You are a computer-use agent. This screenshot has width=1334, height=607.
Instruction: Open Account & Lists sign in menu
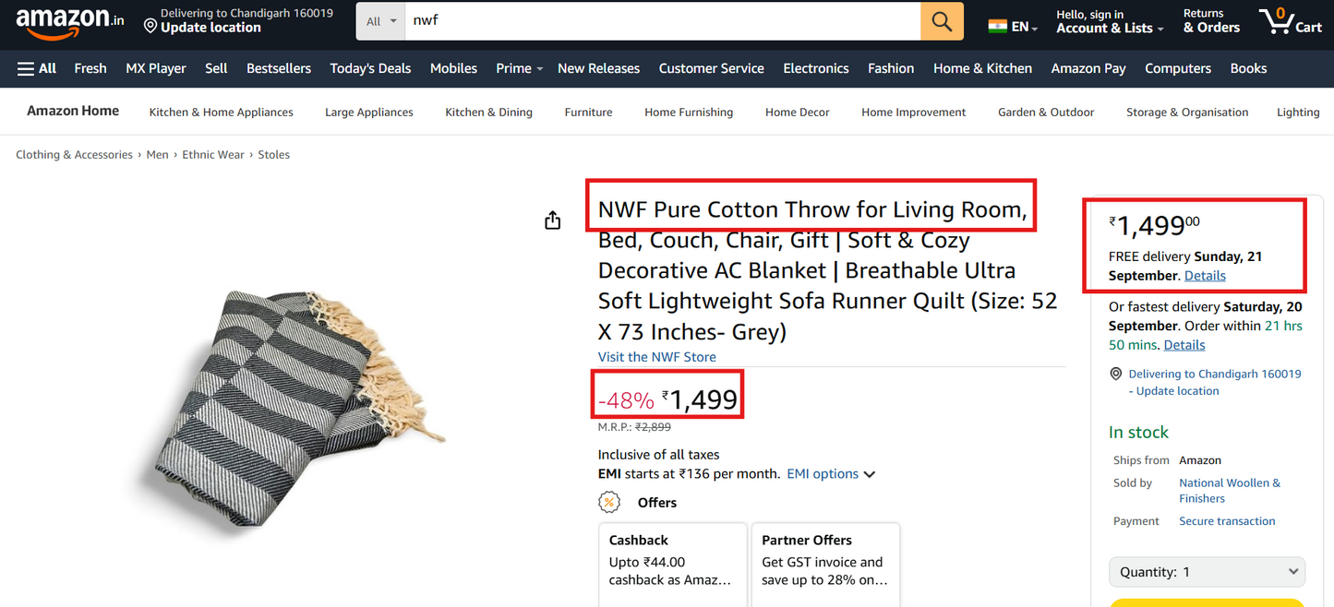tap(1104, 22)
